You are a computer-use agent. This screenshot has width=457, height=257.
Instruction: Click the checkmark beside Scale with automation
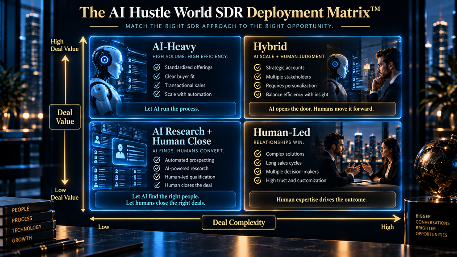click(x=157, y=94)
